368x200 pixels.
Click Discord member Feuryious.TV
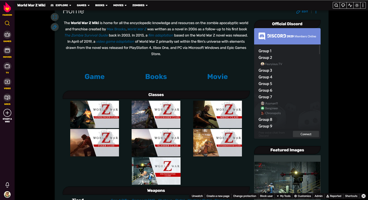[x=271, y=64]
